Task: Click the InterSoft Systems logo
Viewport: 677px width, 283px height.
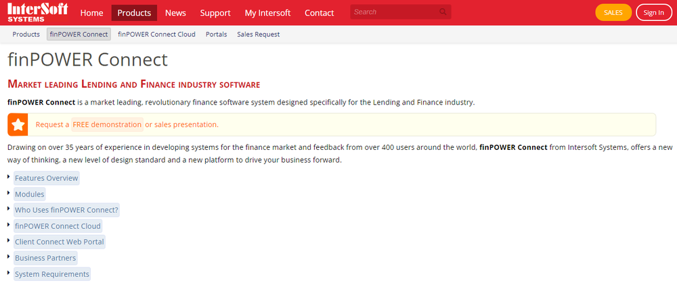Action: [x=37, y=12]
